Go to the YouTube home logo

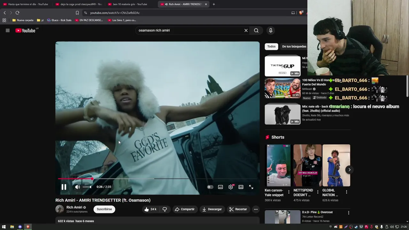coord(26,31)
